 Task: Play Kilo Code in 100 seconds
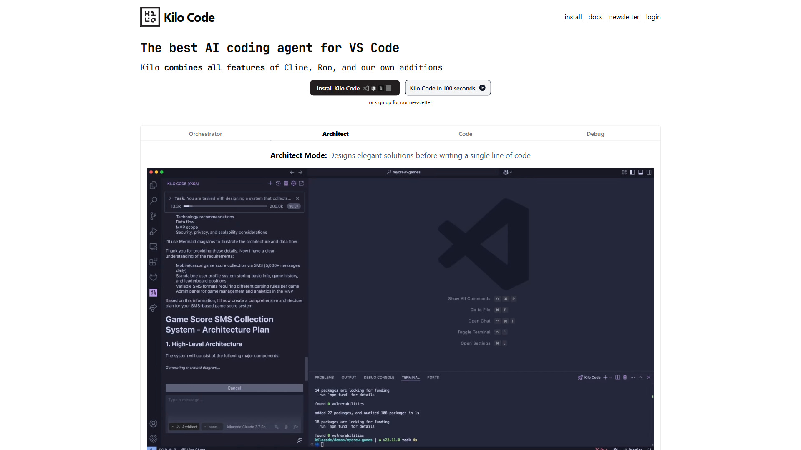448,88
